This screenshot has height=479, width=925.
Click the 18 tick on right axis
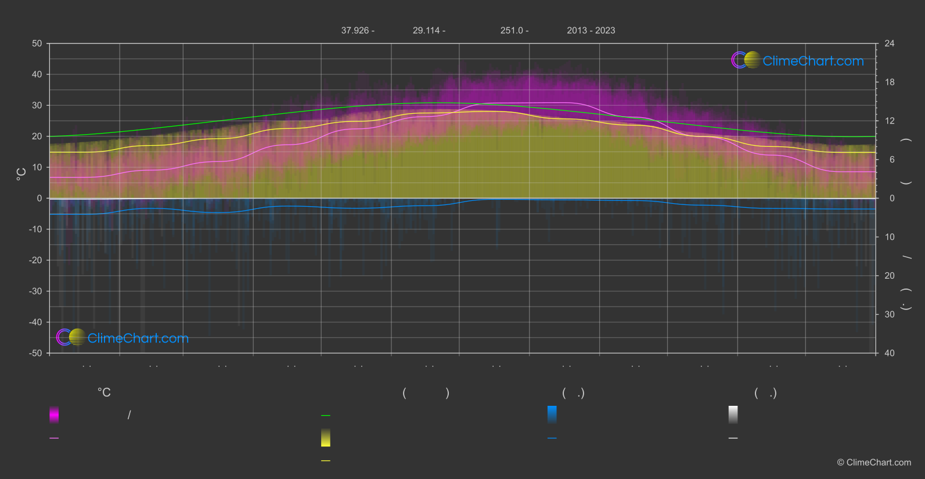pos(890,82)
